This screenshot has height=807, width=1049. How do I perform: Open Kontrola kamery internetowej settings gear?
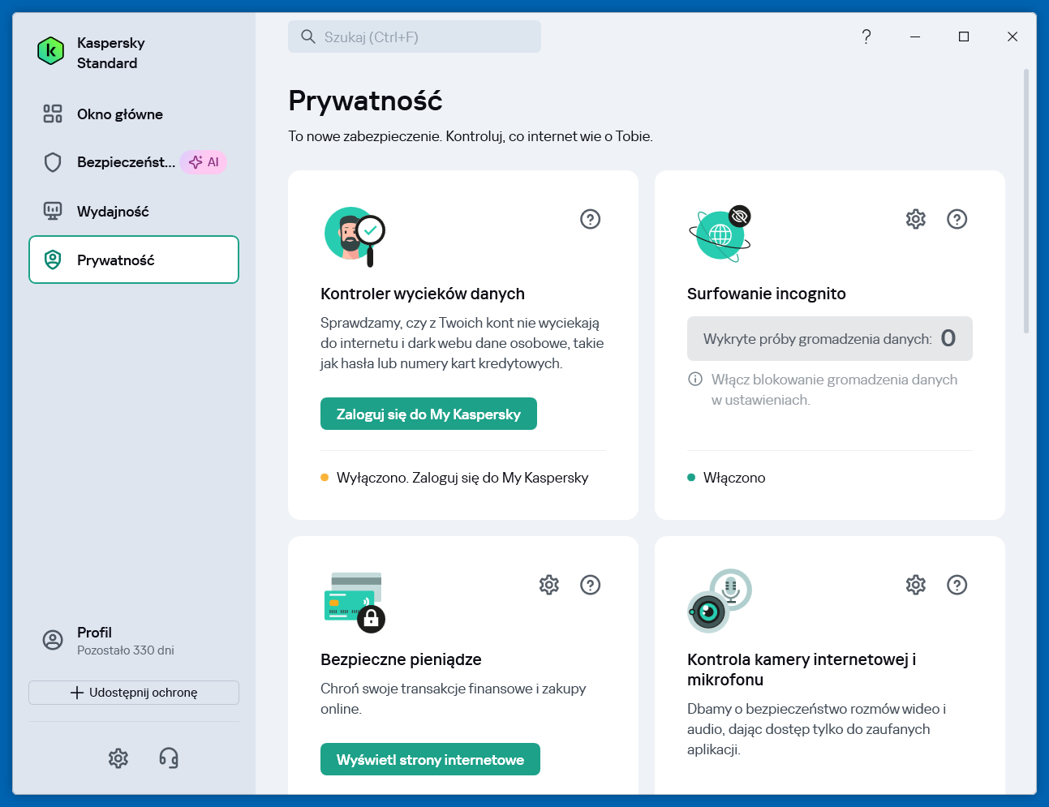pos(916,585)
